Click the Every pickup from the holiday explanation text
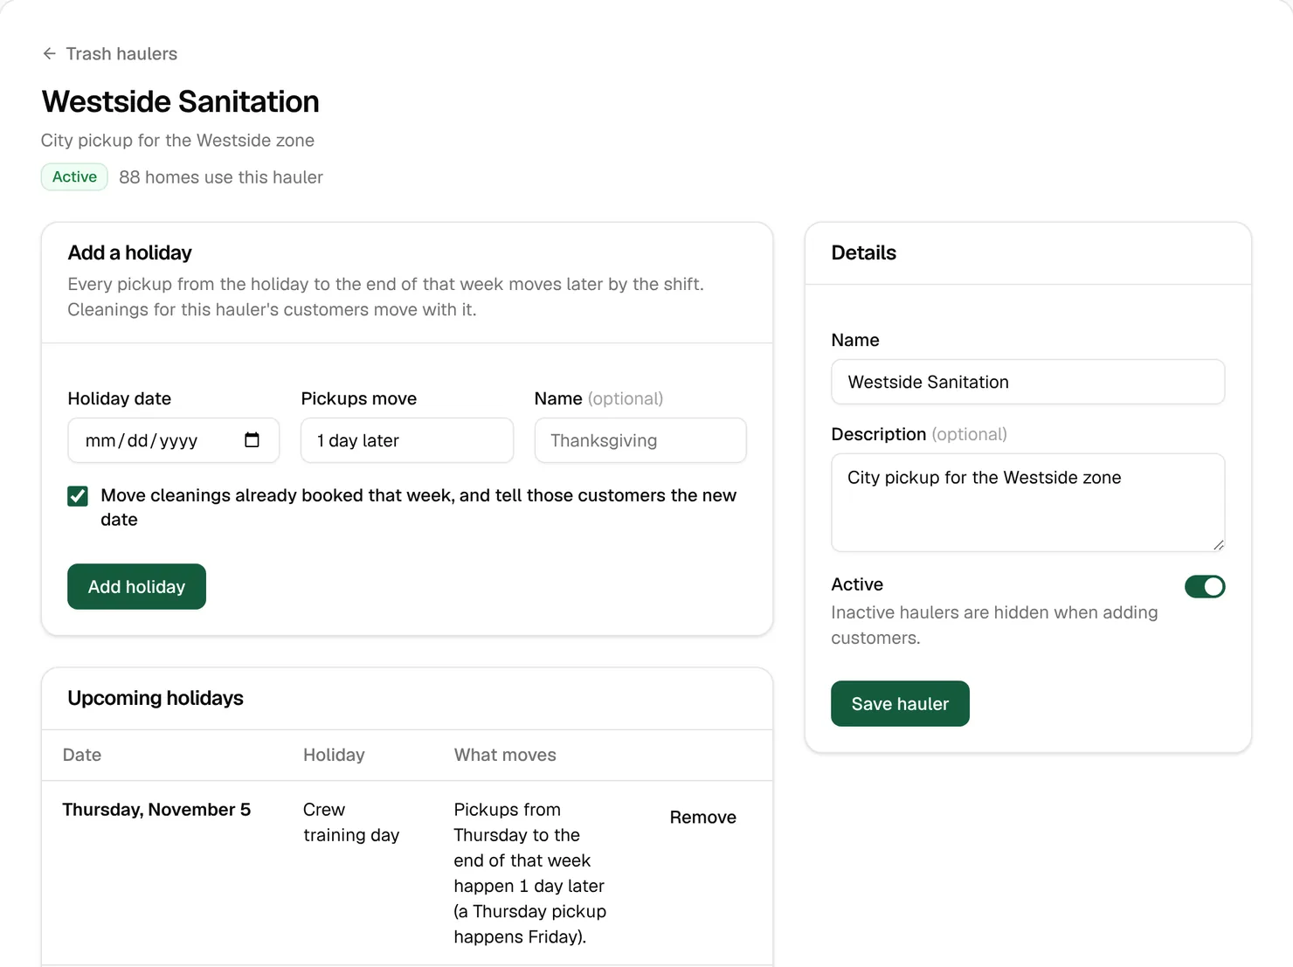This screenshot has height=967, width=1293. (x=385, y=297)
